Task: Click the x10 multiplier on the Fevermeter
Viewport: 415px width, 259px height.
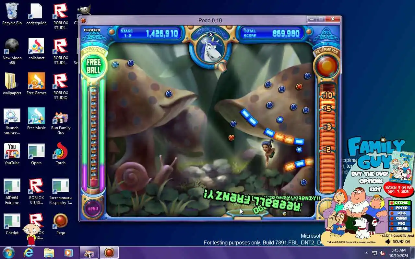Action: pos(327,95)
